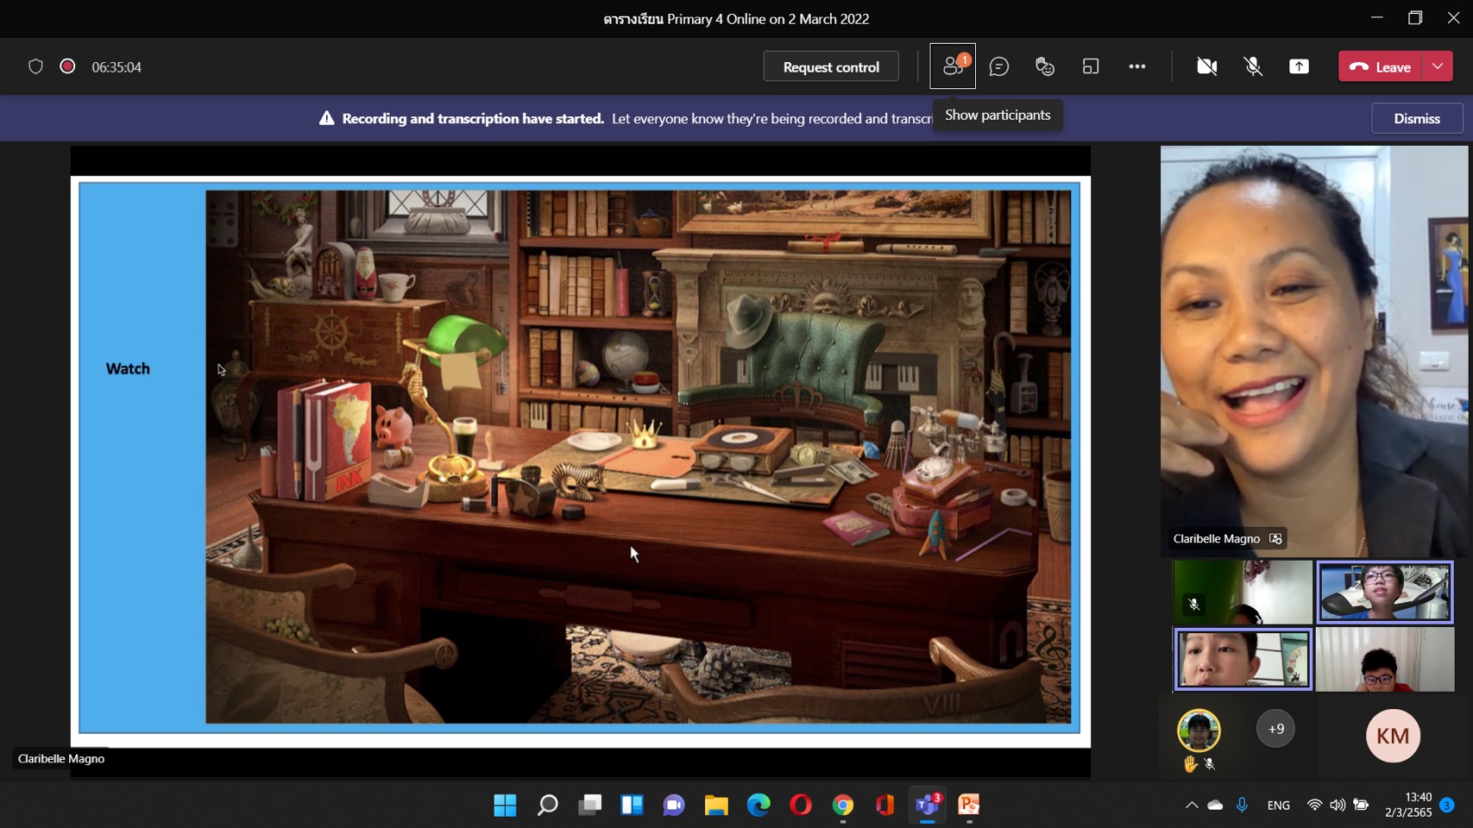Viewport: 1473px width, 828px height.
Task: Click the shield privacy icon
Action: tap(35, 66)
